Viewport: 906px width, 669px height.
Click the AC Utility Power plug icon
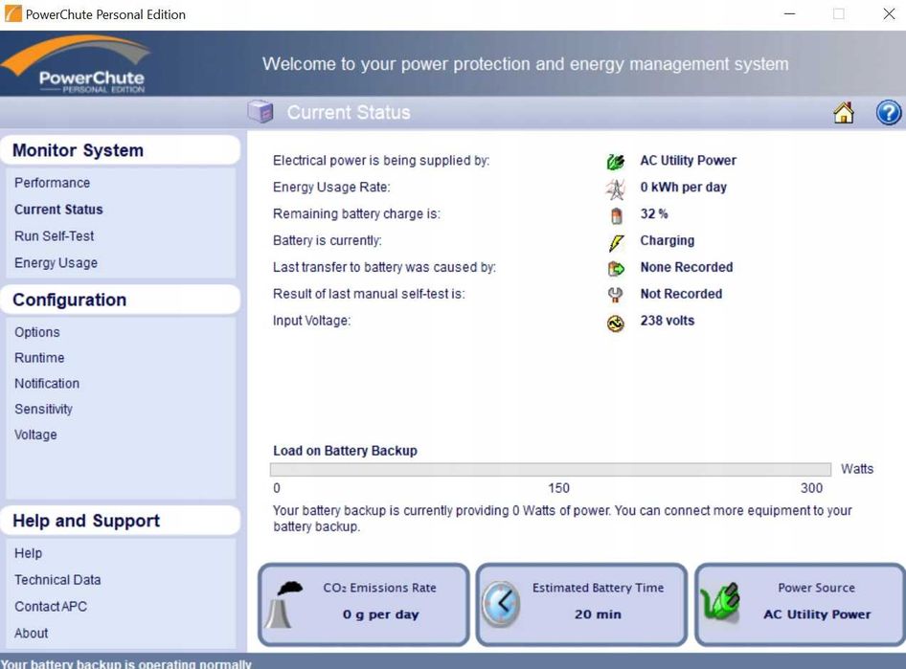pyautogui.click(x=616, y=162)
